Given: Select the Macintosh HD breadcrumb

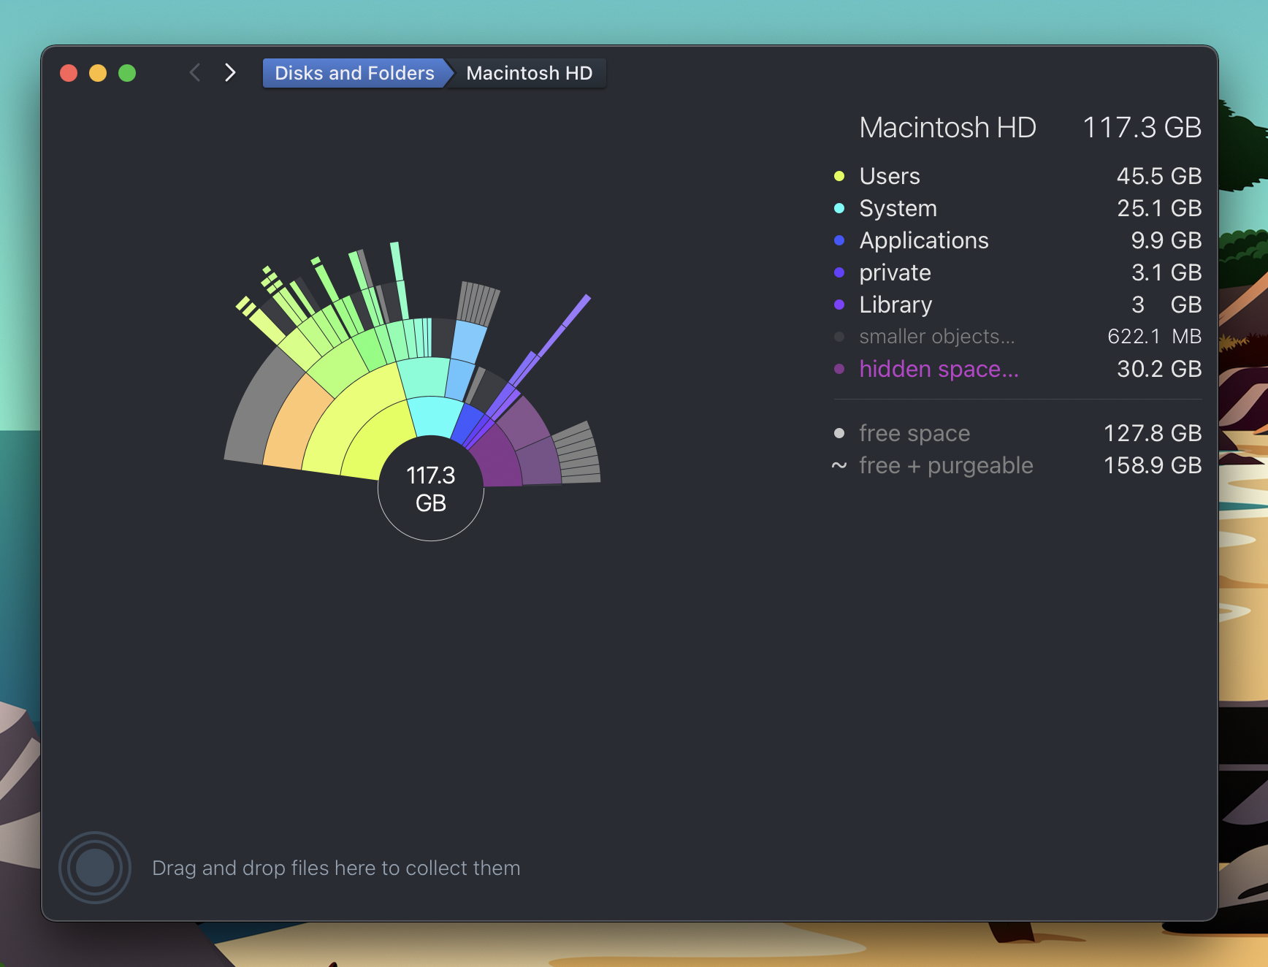Looking at the screenshot, I should (x=528, y=72).
